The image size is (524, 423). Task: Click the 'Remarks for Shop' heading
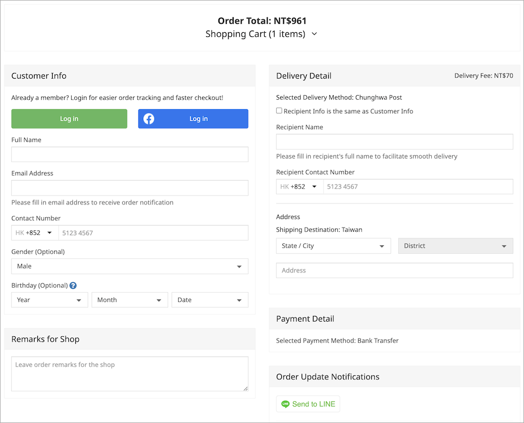45,339
